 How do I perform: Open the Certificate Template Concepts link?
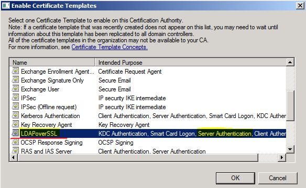[110, 47]
